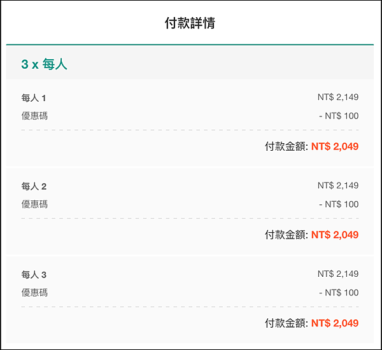382x350 pixels.
Task: Select the 3 x 每人 section header
Action: click(44, 64)
